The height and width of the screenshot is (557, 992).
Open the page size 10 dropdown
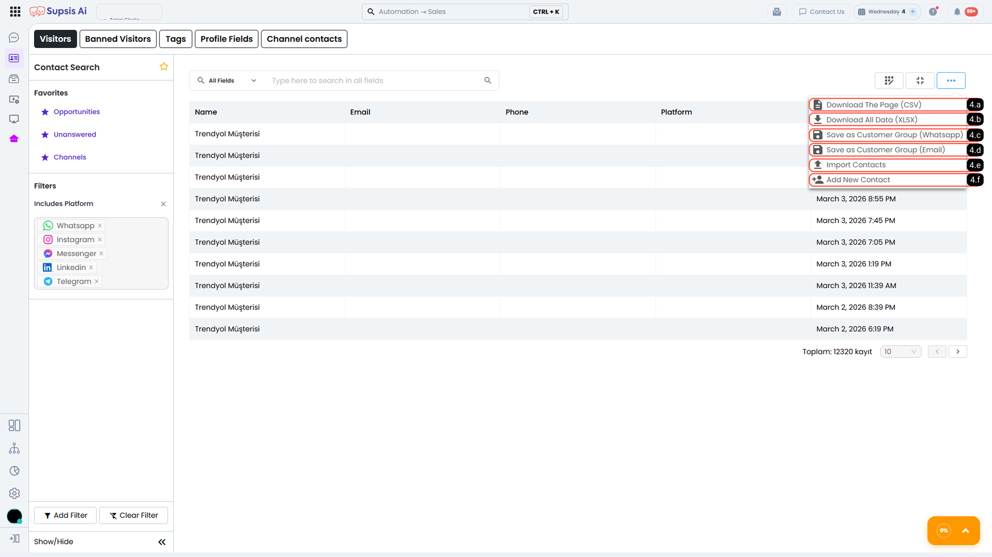point(901,352)
